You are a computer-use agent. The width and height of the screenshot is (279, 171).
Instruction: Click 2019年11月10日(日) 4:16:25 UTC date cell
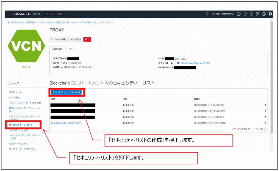210,111
